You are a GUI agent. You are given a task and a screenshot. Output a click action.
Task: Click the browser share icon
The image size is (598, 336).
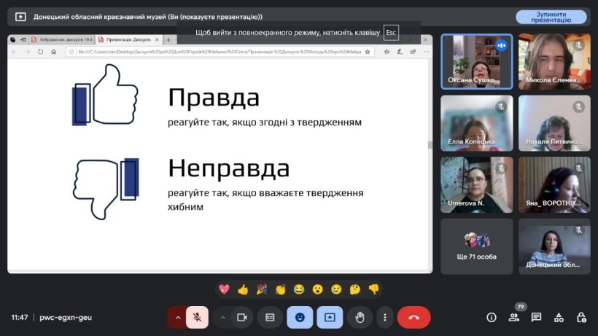[x=413, y=52]
